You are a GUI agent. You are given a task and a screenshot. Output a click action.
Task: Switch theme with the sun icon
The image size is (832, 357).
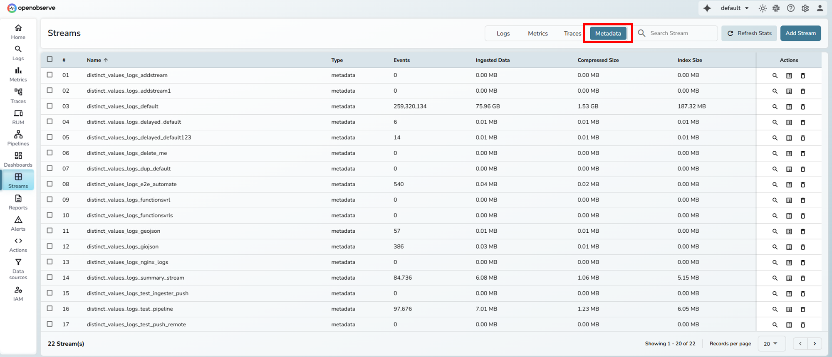(x=763, y=8)
